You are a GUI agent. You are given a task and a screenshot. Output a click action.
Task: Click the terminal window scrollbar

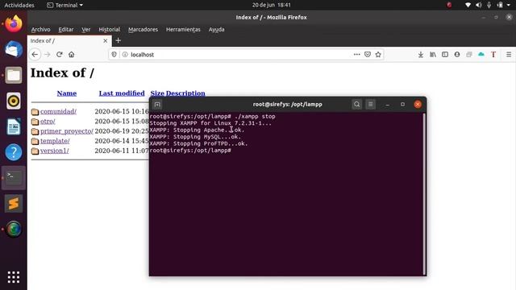coord(424,194)
